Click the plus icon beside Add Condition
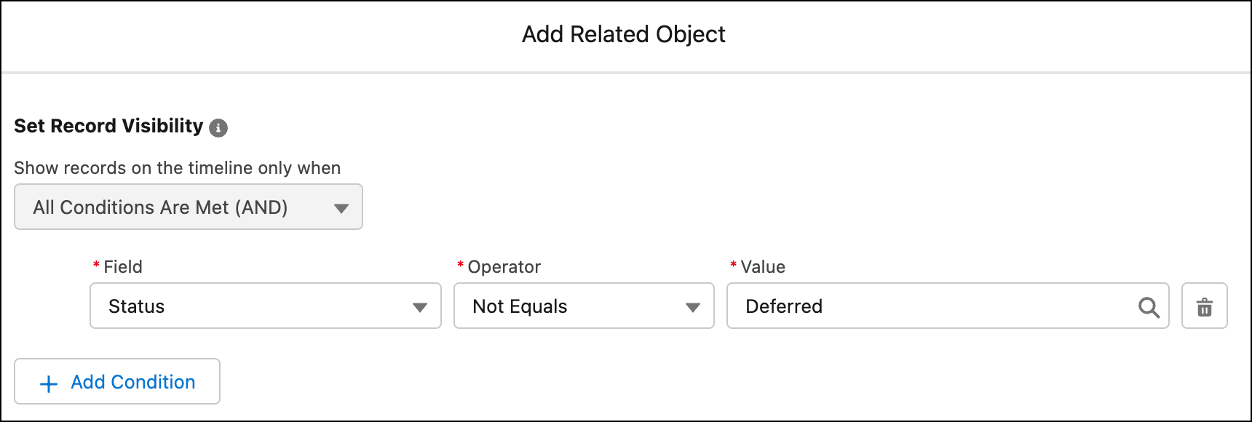The height and width of the screenshot is (422, 1252). point(48,382)
